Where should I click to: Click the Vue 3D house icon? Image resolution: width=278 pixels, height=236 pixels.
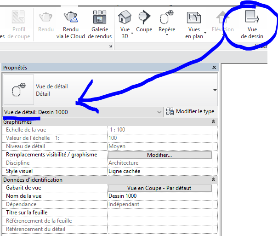(x=125, y=17)
